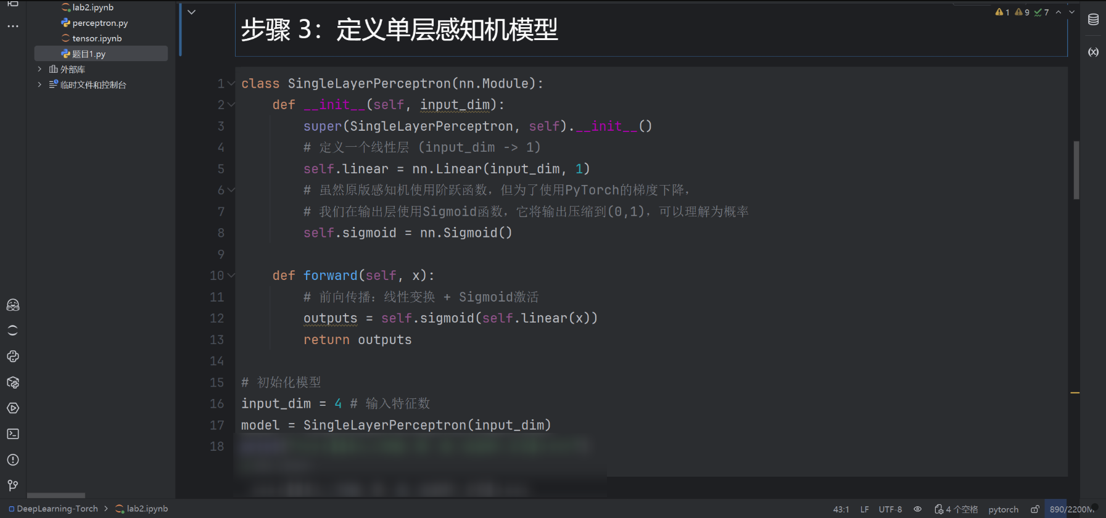Click line number 17 in the gutter
The width and height of the screenshot is (1106, 518).
[x=217, y=425]
